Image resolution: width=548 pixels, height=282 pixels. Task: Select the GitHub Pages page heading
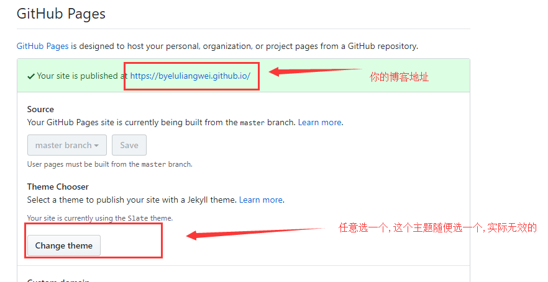61,14
